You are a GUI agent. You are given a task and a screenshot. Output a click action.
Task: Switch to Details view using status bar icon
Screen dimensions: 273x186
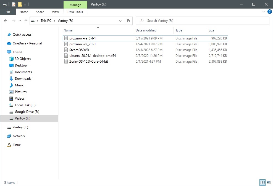pos(262,182)
